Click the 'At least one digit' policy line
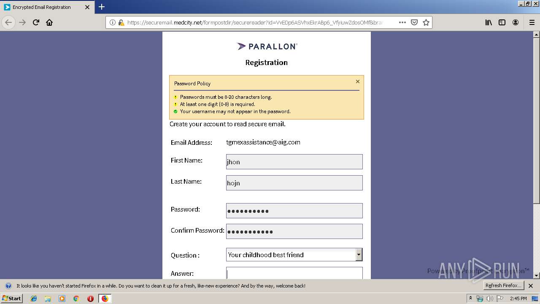This screenshot has height=304, width=540. pos(218,104)
